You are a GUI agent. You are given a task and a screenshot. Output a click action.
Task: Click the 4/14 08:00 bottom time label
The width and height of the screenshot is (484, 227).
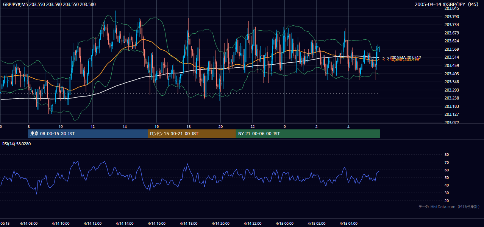[x=28, y=224]
